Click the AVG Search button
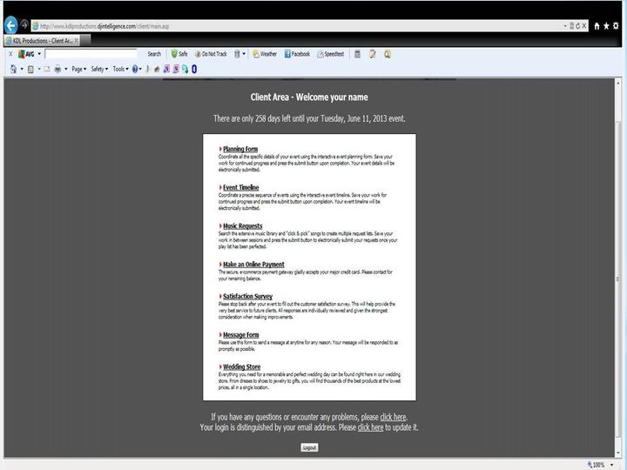627x470 pixels. tap(154, 54)
